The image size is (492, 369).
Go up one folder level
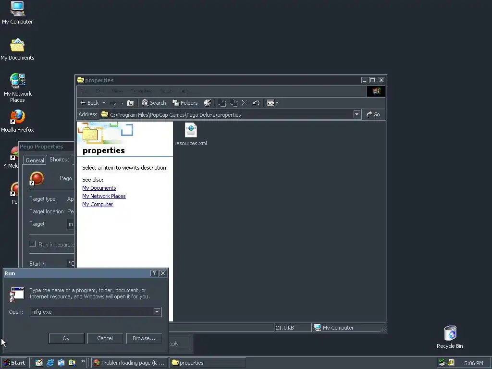point(130,103)
